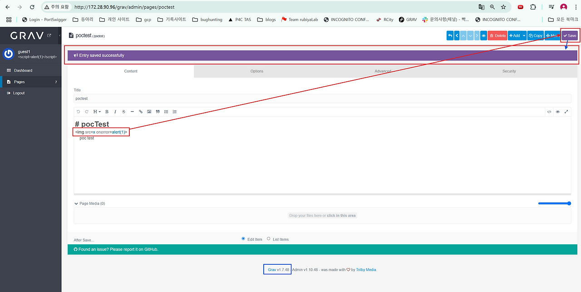Screen dimensions: 581x292
Task: Click the Title input field
Action: tap(322, 99)
